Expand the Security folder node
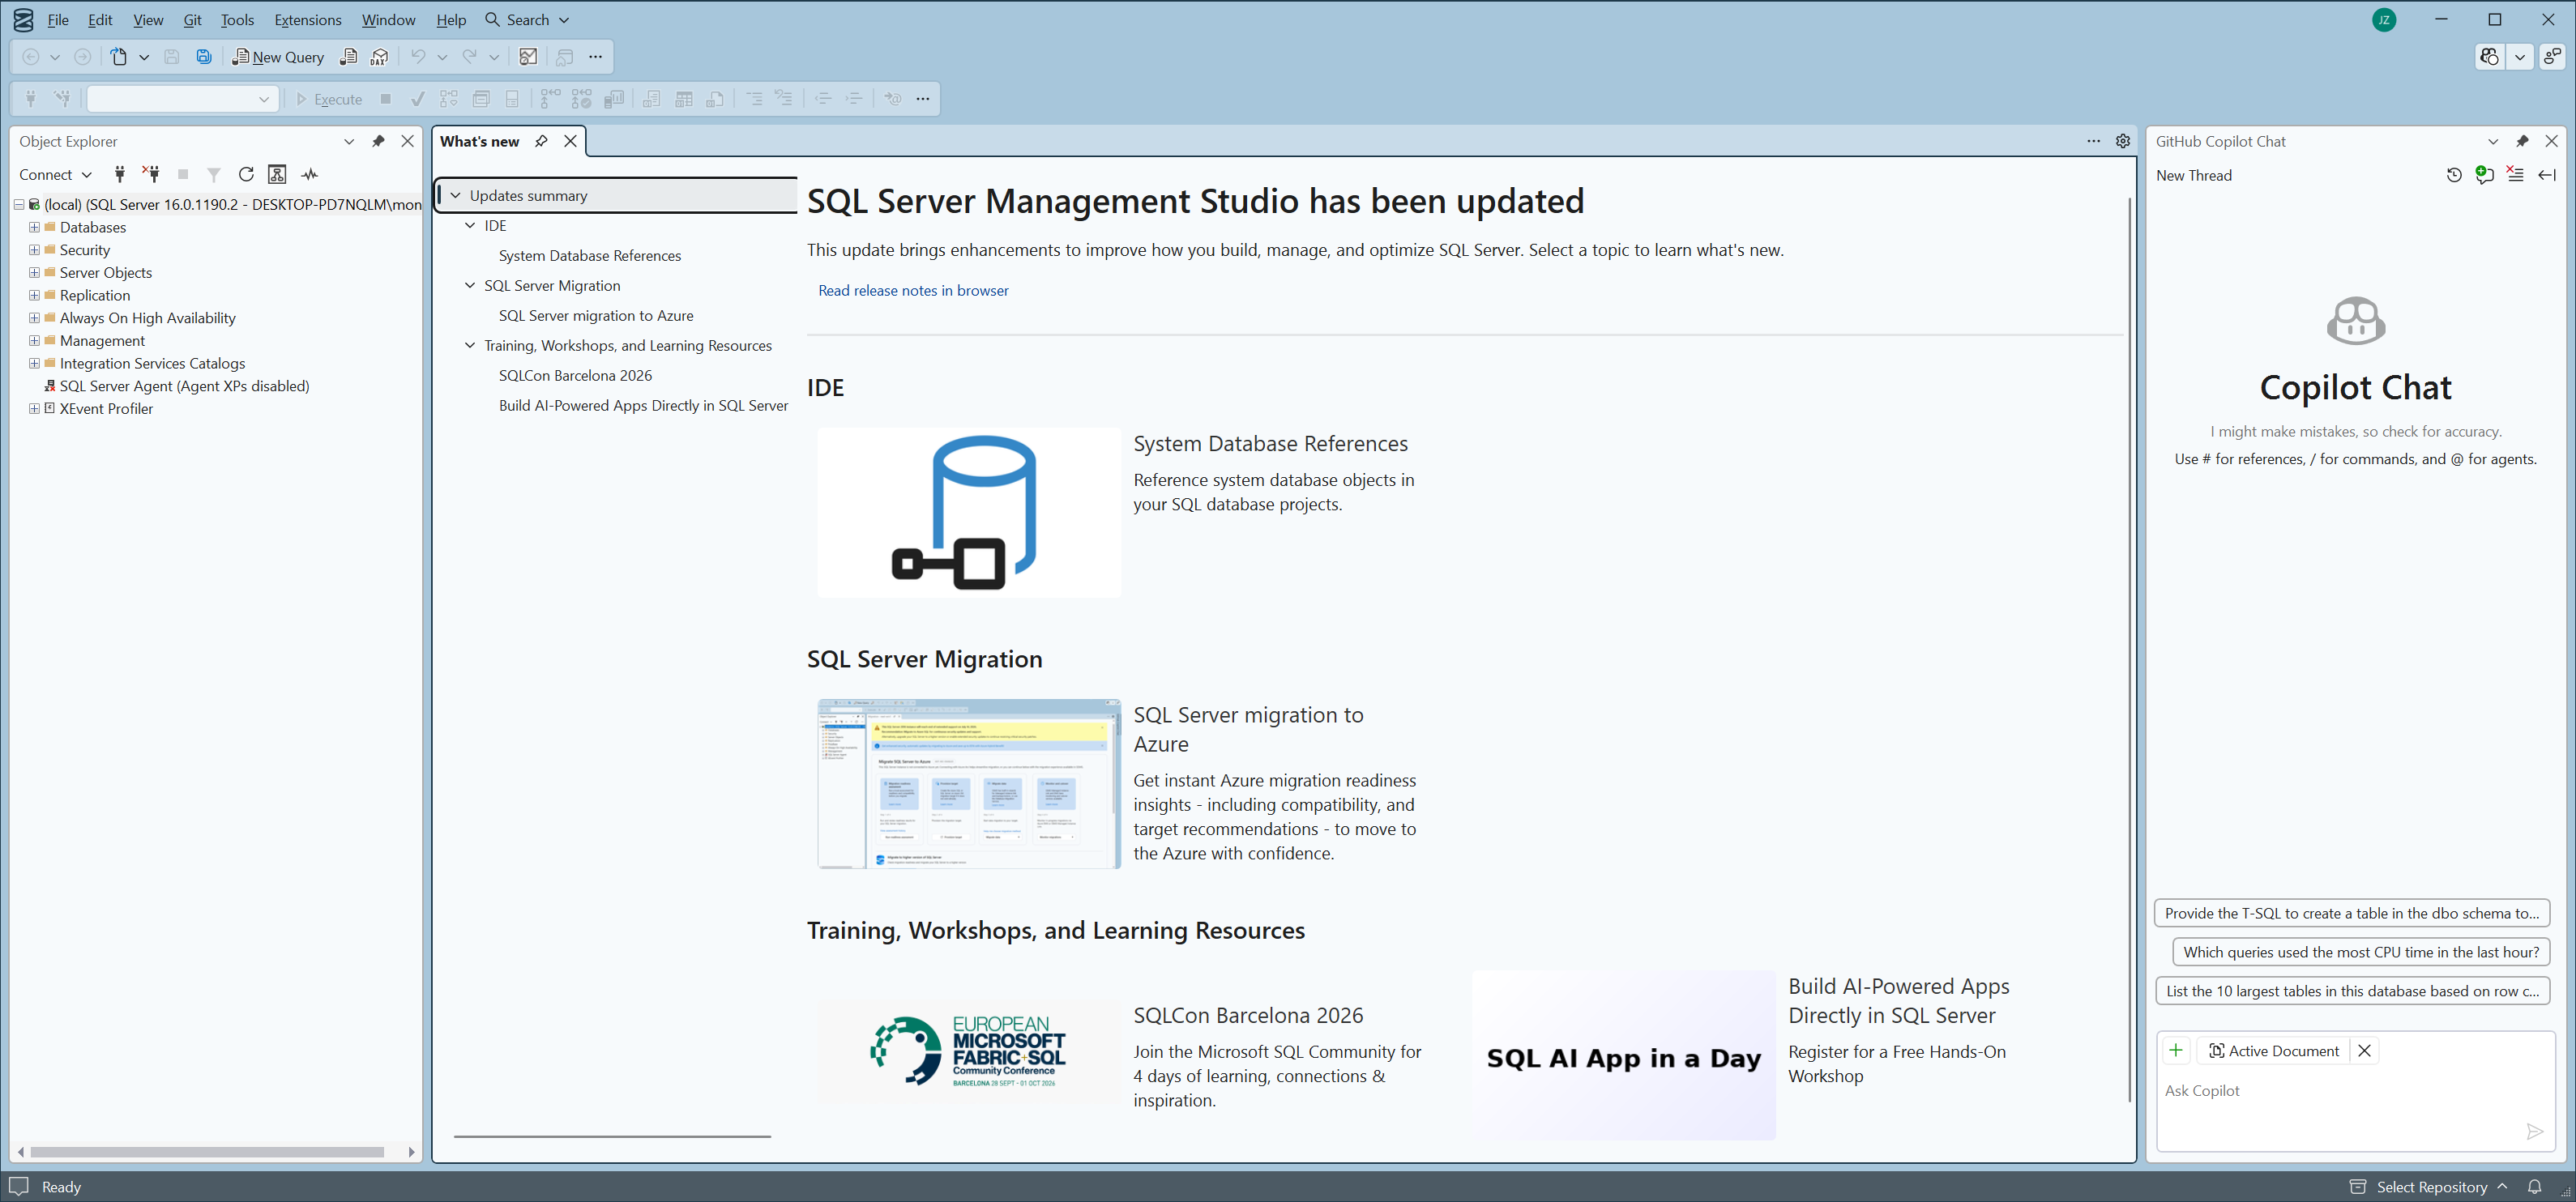 click(34, 249)
